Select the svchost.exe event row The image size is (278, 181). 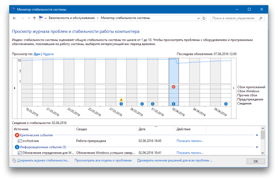coord(136,141)
